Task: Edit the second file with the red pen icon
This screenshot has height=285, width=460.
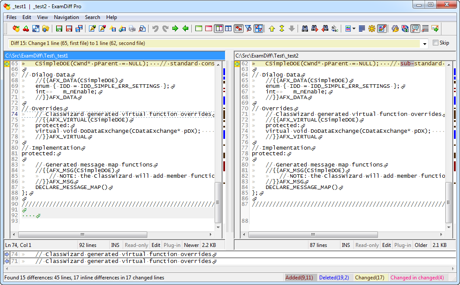Action: tap(102, 29)
